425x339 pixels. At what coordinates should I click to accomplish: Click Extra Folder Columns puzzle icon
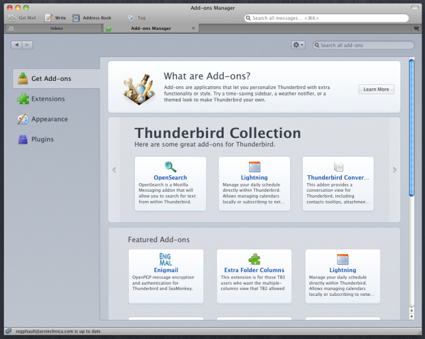pyautogui.click(x=254, y=259)
